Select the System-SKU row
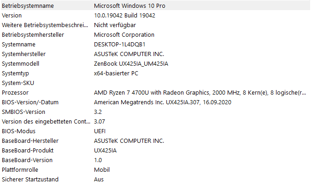 155,83
